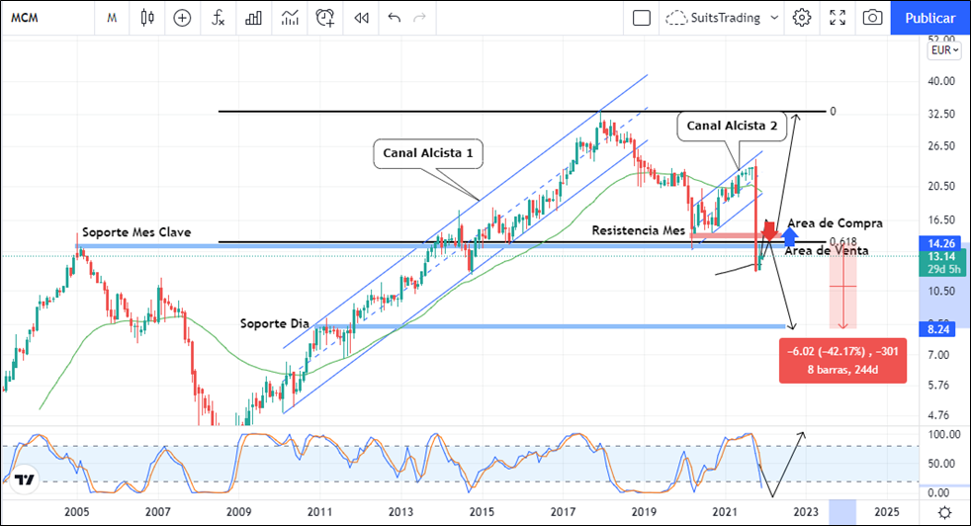Open indicator templates icon
The width and height of the screenshot is (971, 526).
[290, 18]
